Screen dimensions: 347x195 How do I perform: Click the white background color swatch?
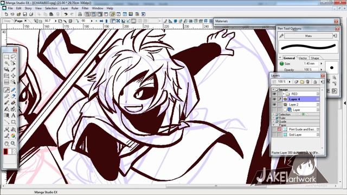click(10, 152)
